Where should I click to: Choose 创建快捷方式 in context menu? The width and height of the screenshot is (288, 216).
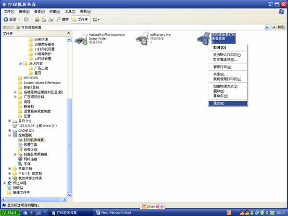point(228,86)
